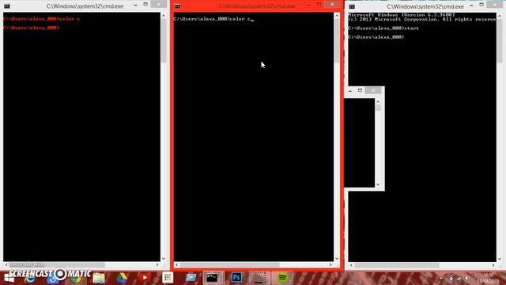Screen dimensions: 506x285
Task: Click the right arrow in left cmd's horizontal scrollbar
Action: click(157, 264)
